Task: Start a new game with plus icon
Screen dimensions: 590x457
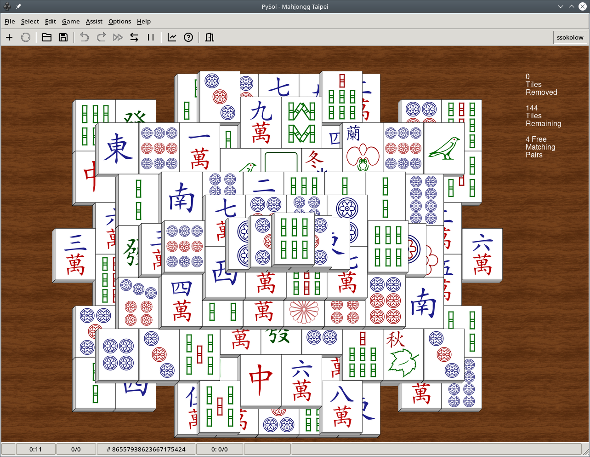Action: coord(9,37)
